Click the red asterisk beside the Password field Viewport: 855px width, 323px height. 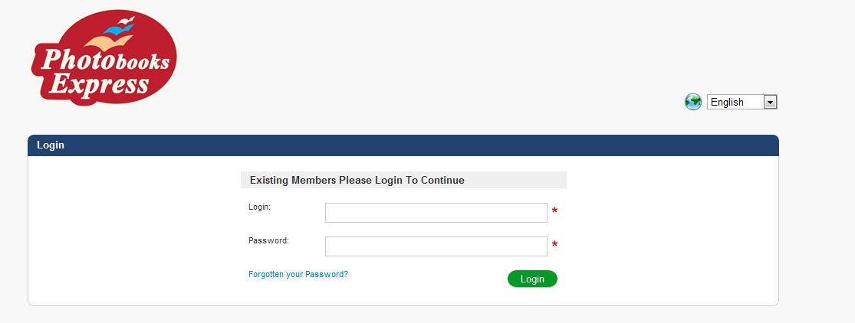554,246
